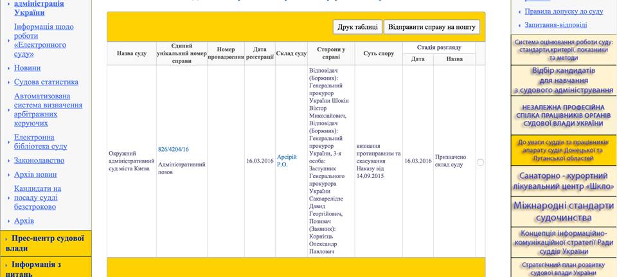617x277 pixels.
Task: Open 'Санаторно-курортний лікувальний центр «Шкло»' banner
Action: coord(563,181)
